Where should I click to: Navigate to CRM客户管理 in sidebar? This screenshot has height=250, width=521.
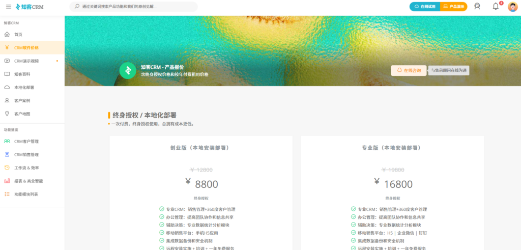tap(26, 142)
